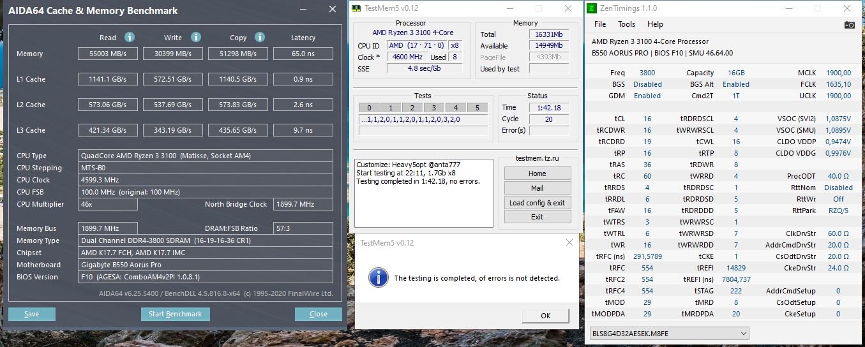Click the RttPark value RZQ/5
The width and height of the screenshot is (865, 347).
(838, 210)
